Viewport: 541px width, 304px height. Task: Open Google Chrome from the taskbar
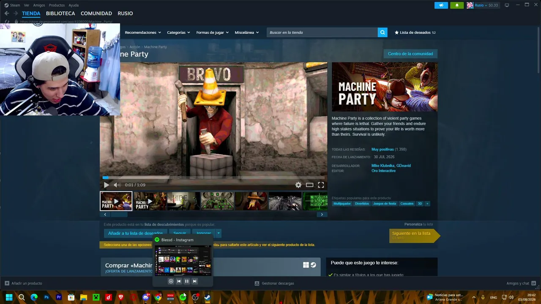158,297
